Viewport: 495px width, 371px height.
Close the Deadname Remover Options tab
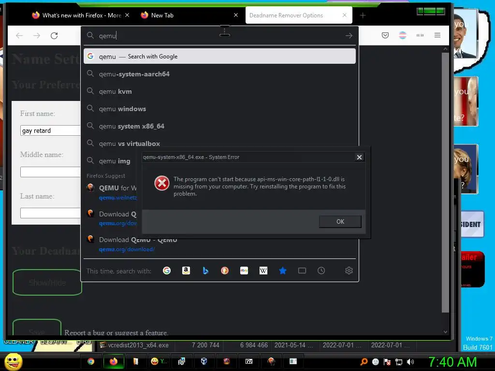[x=344, y=15]
